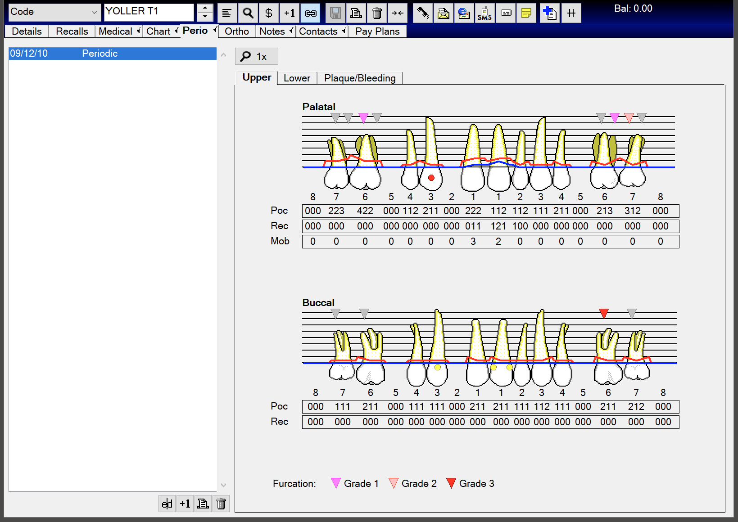Click the delete exam trash icon below the list

coord(221,504)
